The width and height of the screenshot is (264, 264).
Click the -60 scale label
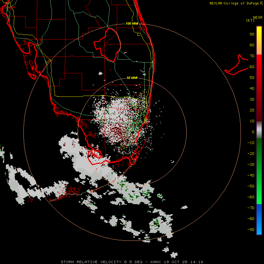coord(251,197)
